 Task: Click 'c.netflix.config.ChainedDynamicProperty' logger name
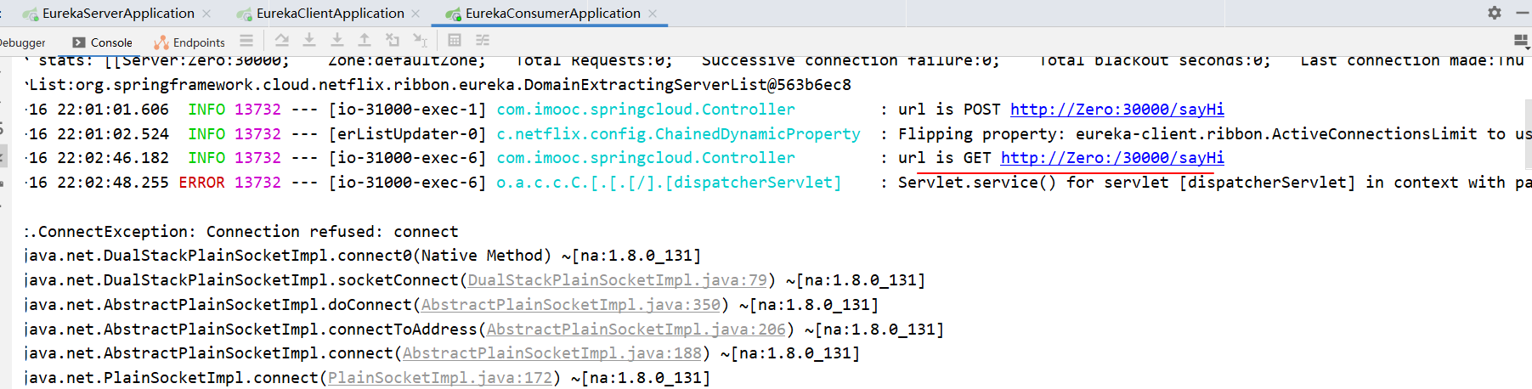pos(678,134)
